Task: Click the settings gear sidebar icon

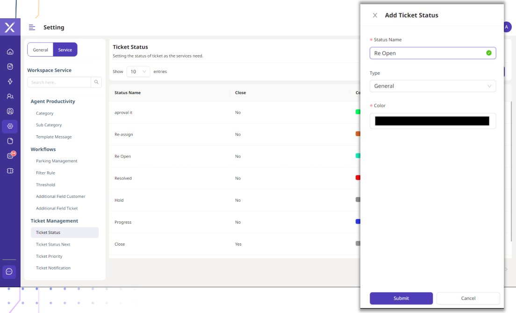Action: (x=10, y=126)
